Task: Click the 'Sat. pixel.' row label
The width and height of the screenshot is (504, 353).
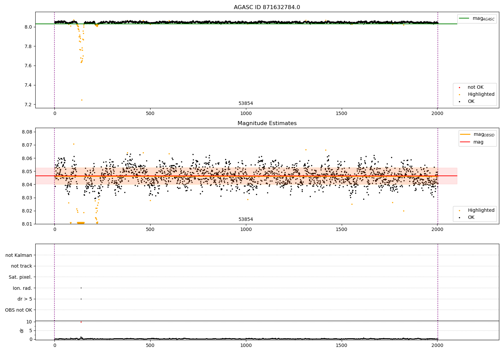Action: click(20, 277)
